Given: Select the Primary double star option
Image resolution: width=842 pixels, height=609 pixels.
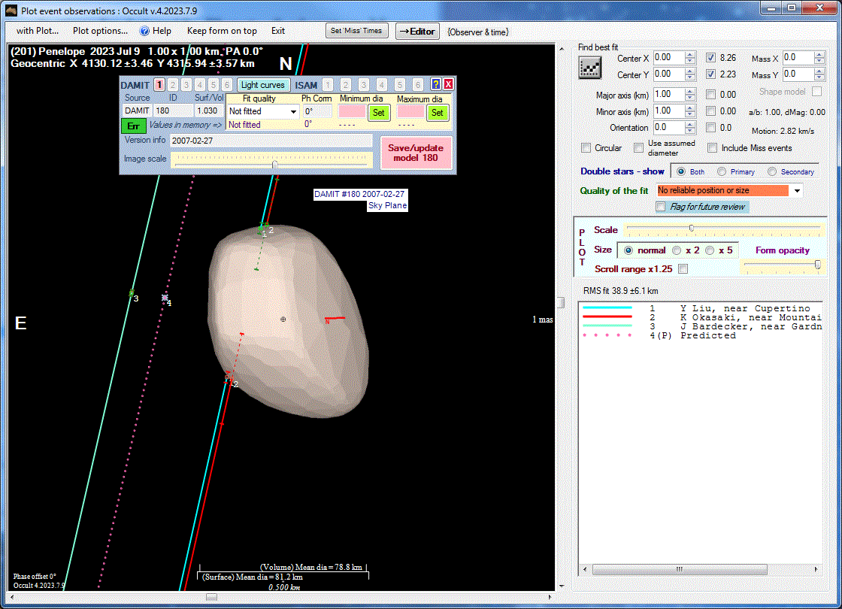Looking at the screenshot, I should 722,171.
